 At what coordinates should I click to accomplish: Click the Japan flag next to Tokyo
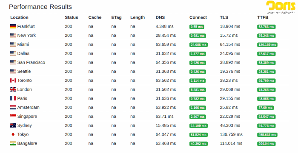coord(13,134)
